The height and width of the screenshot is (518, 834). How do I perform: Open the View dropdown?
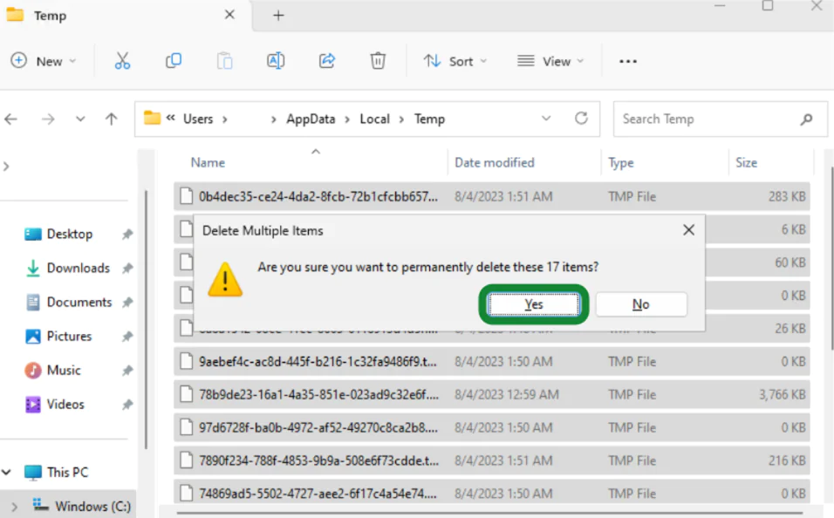550,61
